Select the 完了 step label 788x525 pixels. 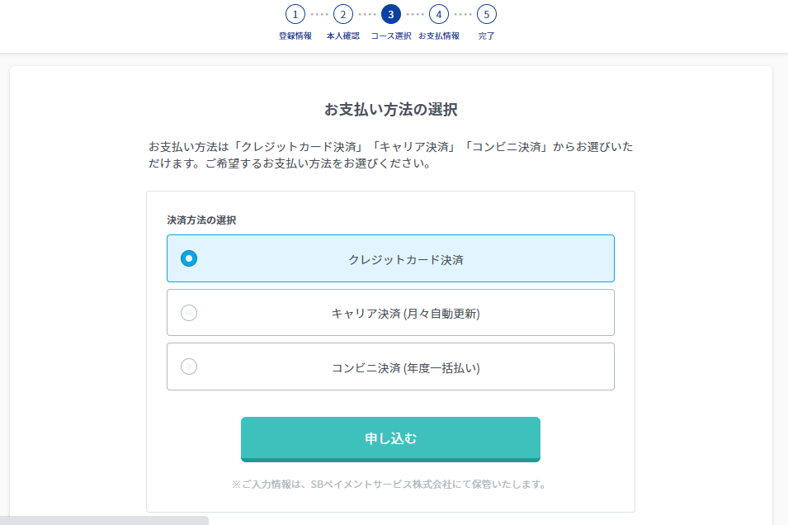(x=486, y=35)
